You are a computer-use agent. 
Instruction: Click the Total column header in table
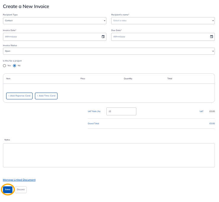[x=170, y=79]
